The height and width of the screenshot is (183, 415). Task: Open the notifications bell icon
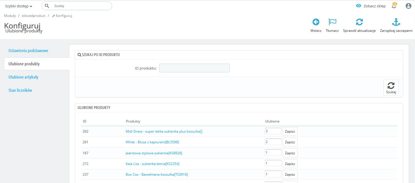coord(394,6)
